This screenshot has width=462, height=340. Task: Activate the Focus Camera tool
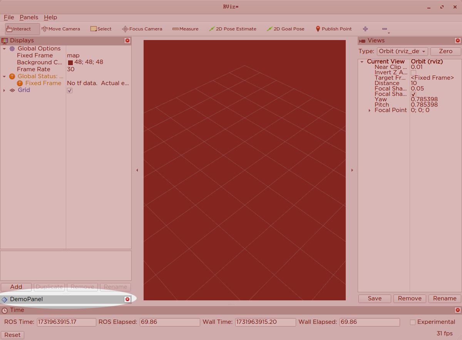point(142,28)
